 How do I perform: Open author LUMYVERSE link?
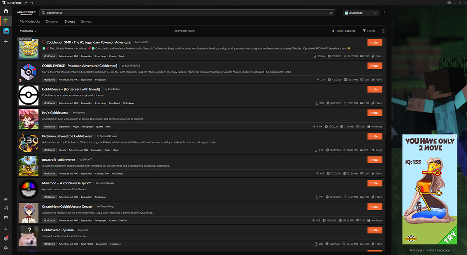[x=132, y=66]
